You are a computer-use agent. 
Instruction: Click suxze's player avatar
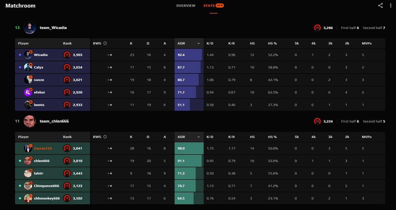tap(28, 80)
